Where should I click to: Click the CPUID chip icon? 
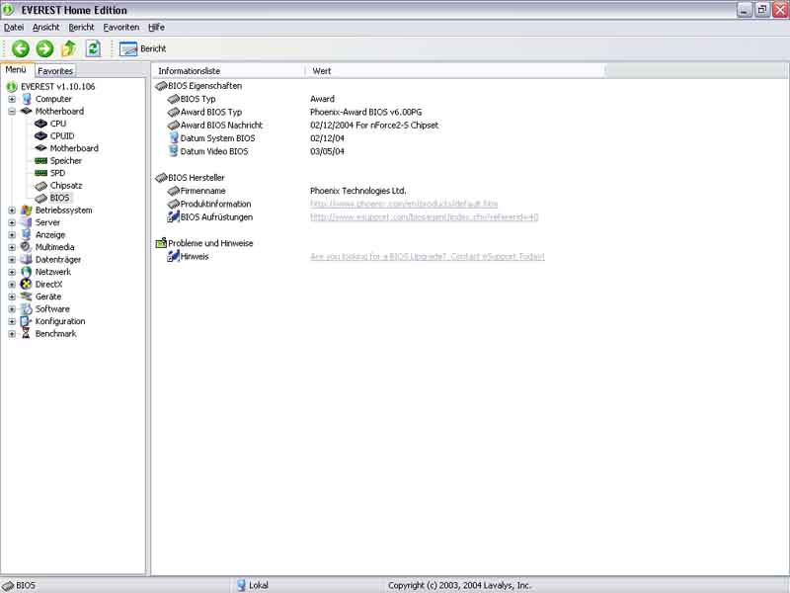(40, 136)
